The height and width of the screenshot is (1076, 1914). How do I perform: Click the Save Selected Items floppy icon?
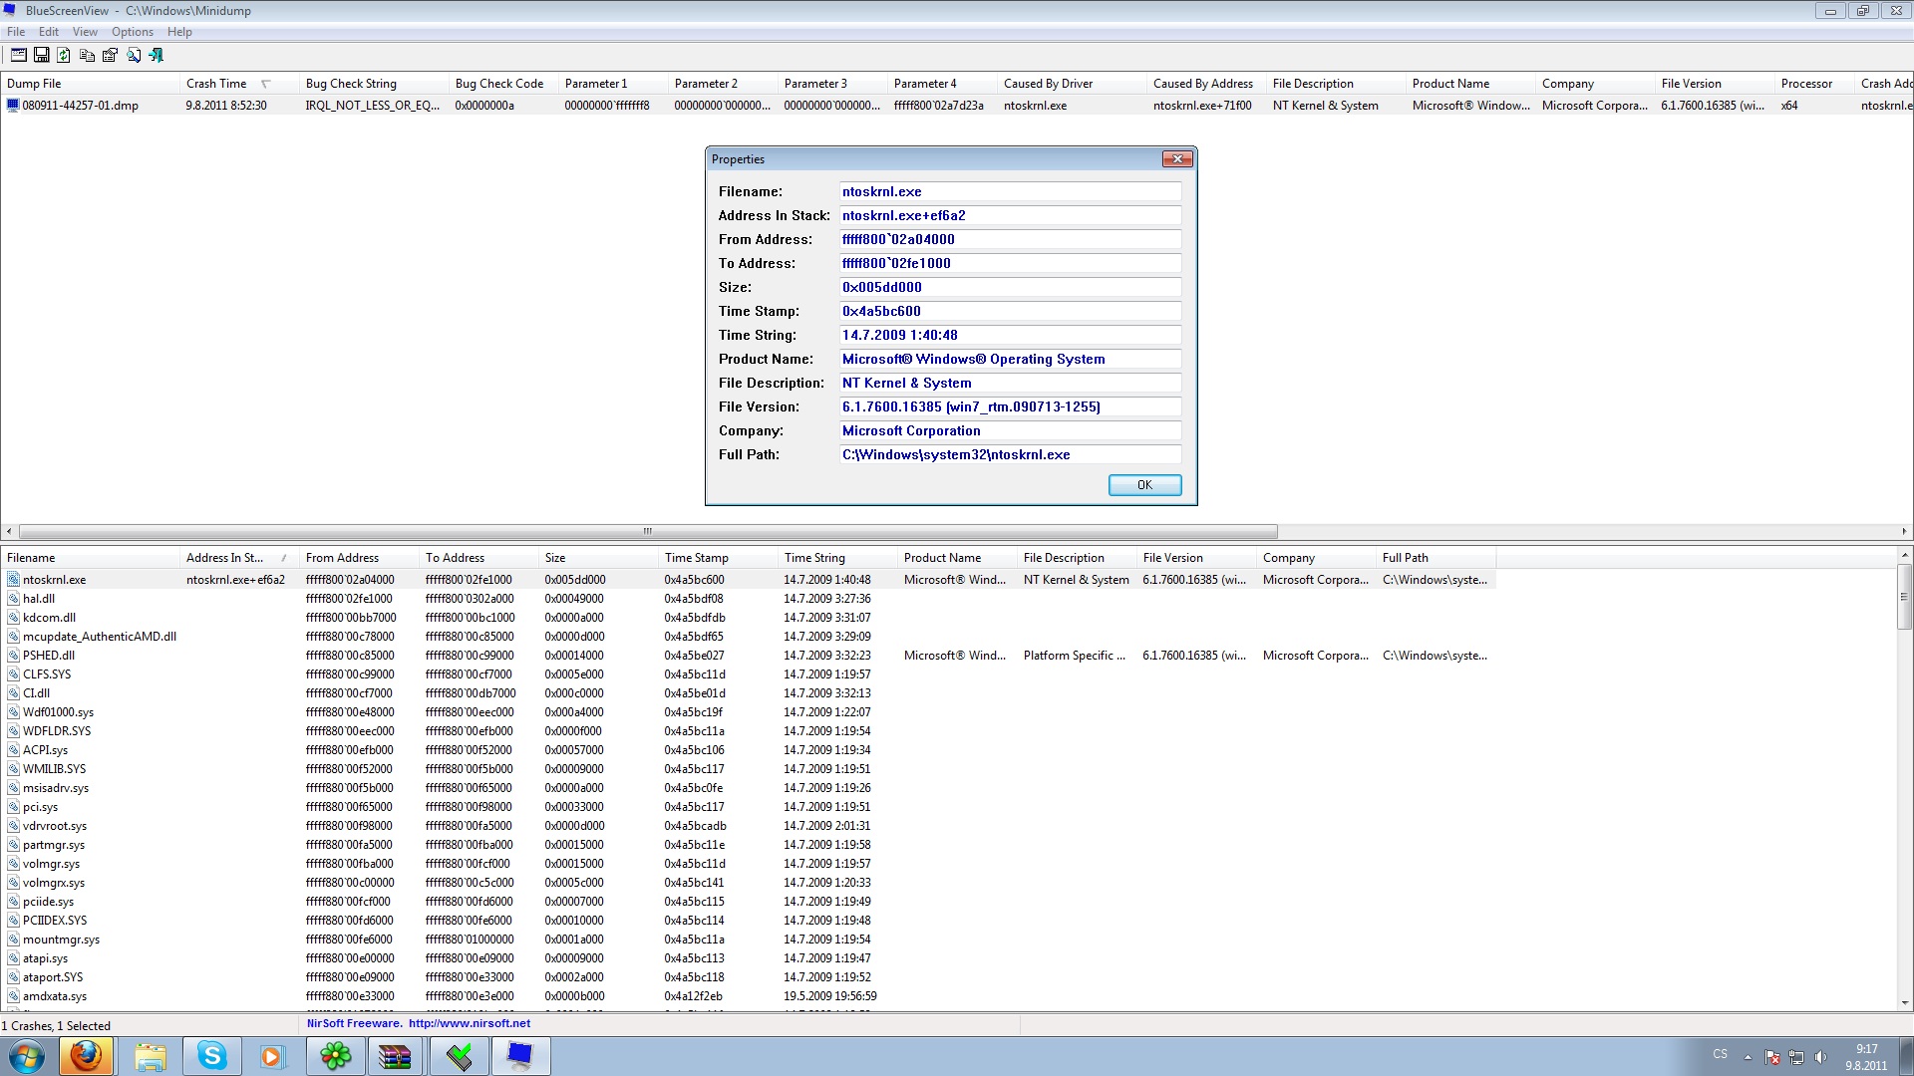(42, 55)
